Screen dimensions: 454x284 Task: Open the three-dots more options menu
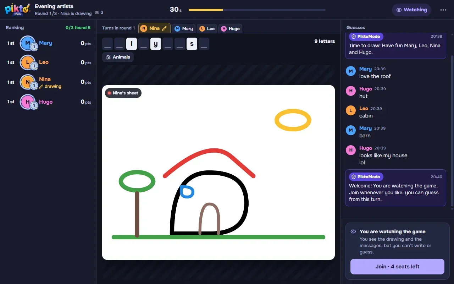(443, 10)
